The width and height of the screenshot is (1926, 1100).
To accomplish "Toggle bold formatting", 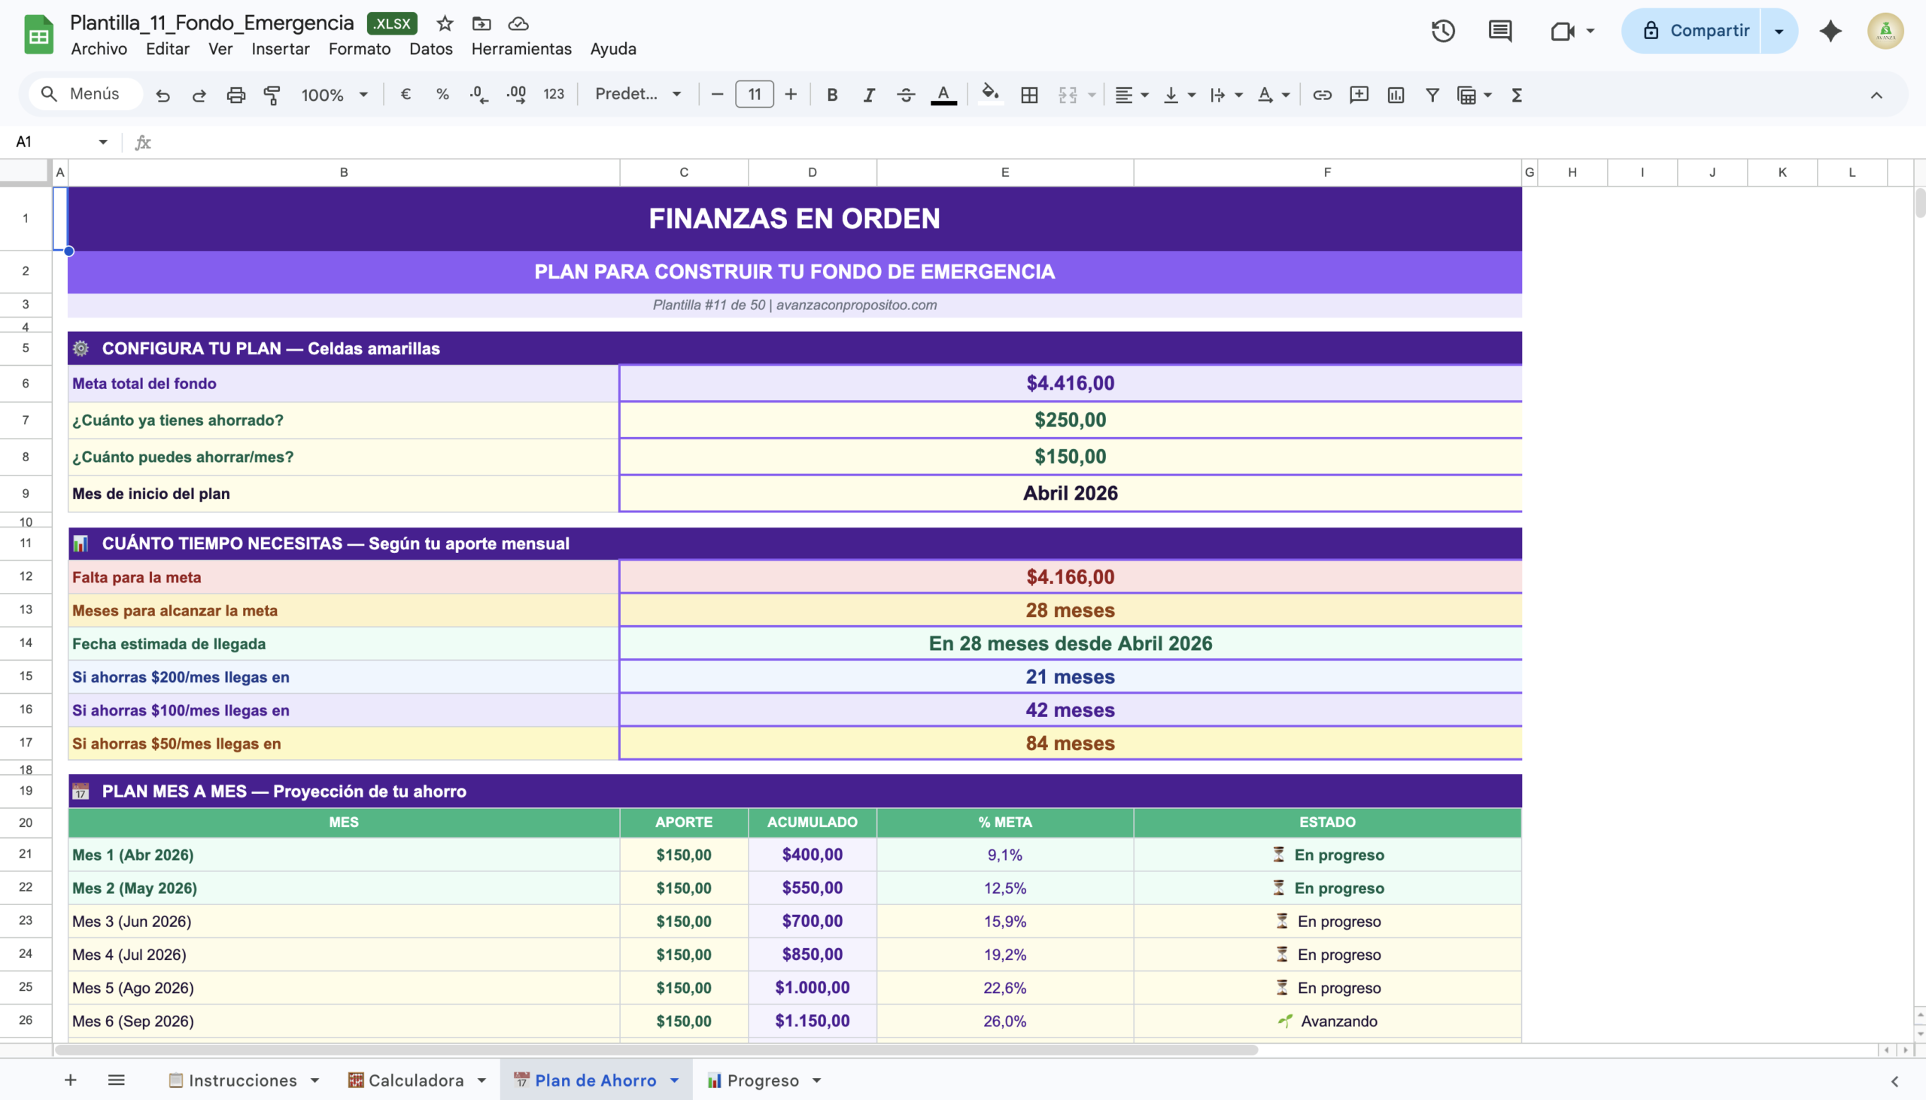I will click(x=831, y=95).
